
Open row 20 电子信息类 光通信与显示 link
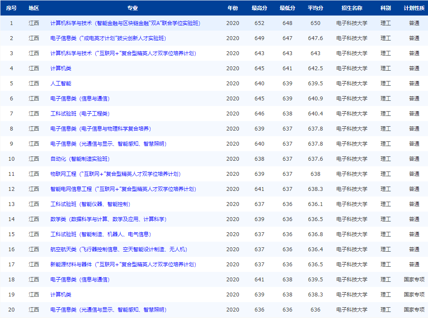click(x=108, y=309)
